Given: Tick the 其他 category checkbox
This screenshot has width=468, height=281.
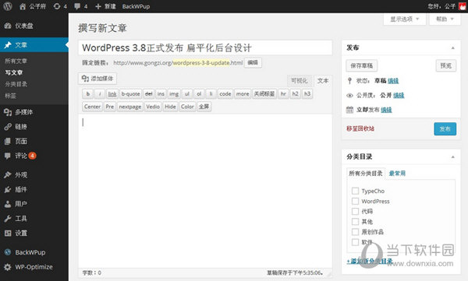Looking at the screenshot, I should pyautogui.click(x=355, y=222).
